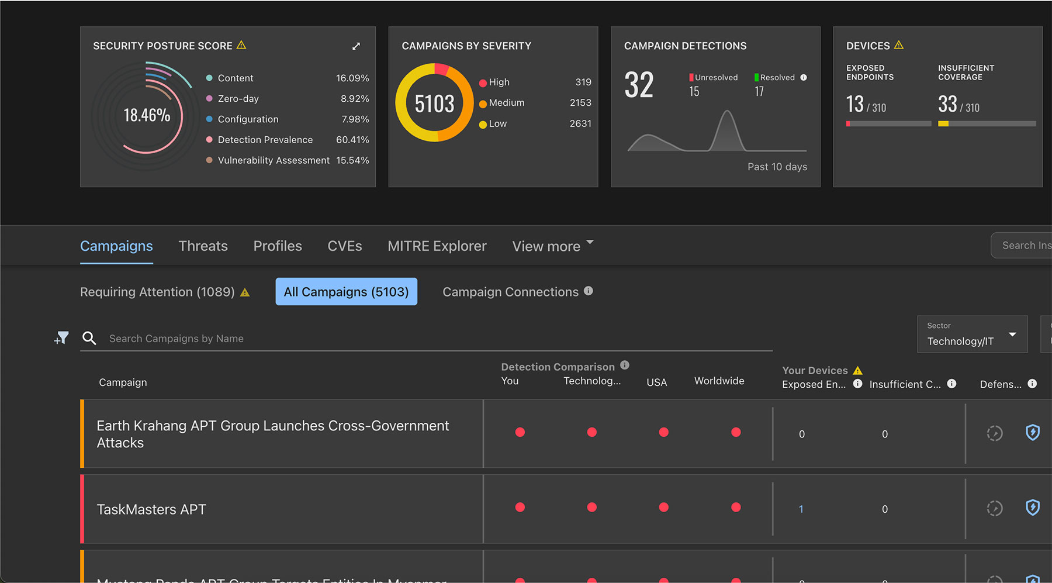Click the USA column header
This screenshot has height=583, width=1052.
pos(657,382)
